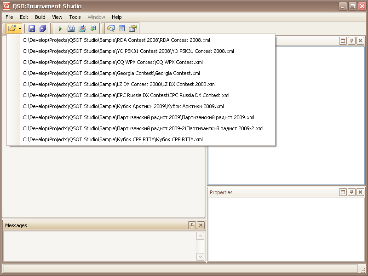Close the Messages panel

pos(201,225)
